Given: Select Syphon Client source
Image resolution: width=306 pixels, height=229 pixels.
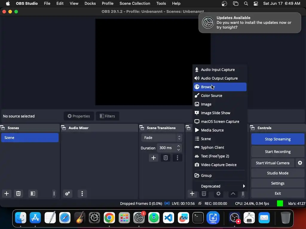Looking at the screenshot, I should (220, 147).
